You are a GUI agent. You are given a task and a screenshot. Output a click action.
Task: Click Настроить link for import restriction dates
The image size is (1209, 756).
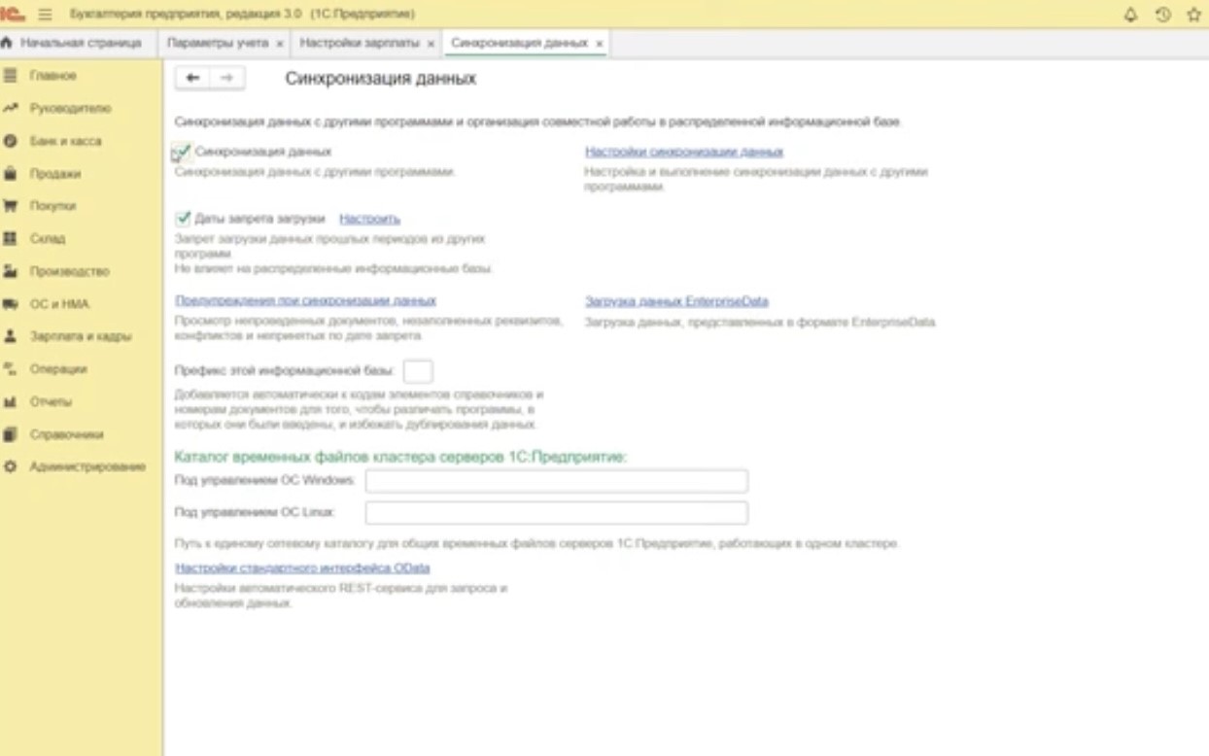[369, 219]
